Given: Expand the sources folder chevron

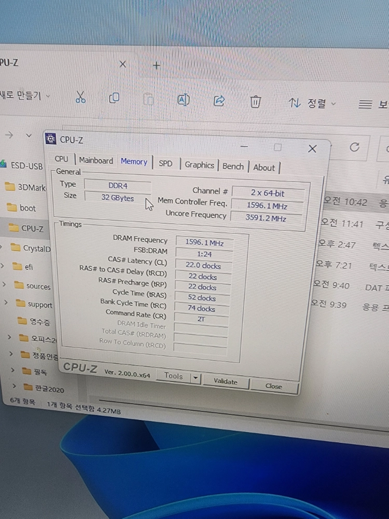Looking at the screenshot, I should coord(5,284).
